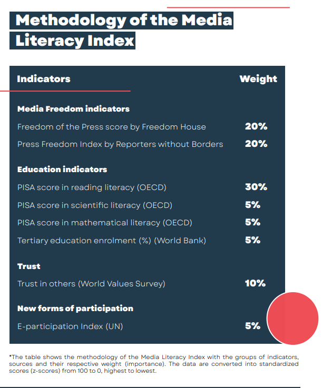
Task: Click the 'Literacy Index' title line
Action: pyautogui.click(x=72, y=41)
